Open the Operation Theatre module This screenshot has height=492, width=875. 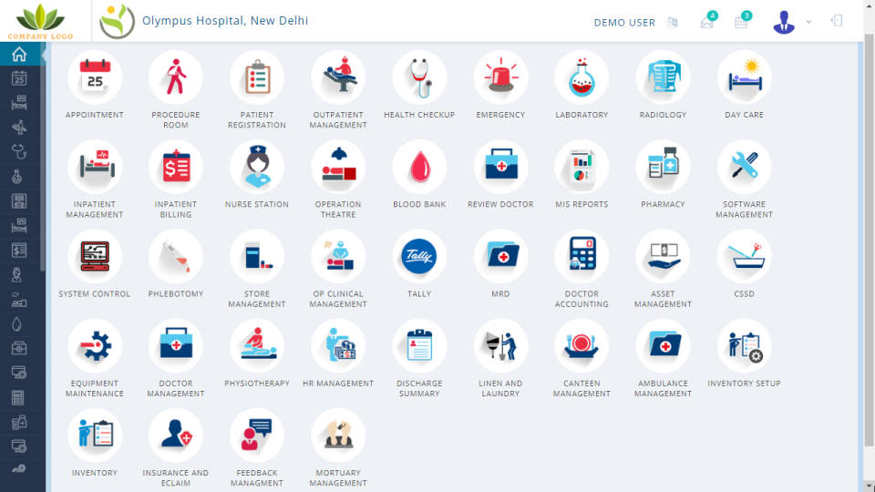pyautogui.click(x=338, y=167)
